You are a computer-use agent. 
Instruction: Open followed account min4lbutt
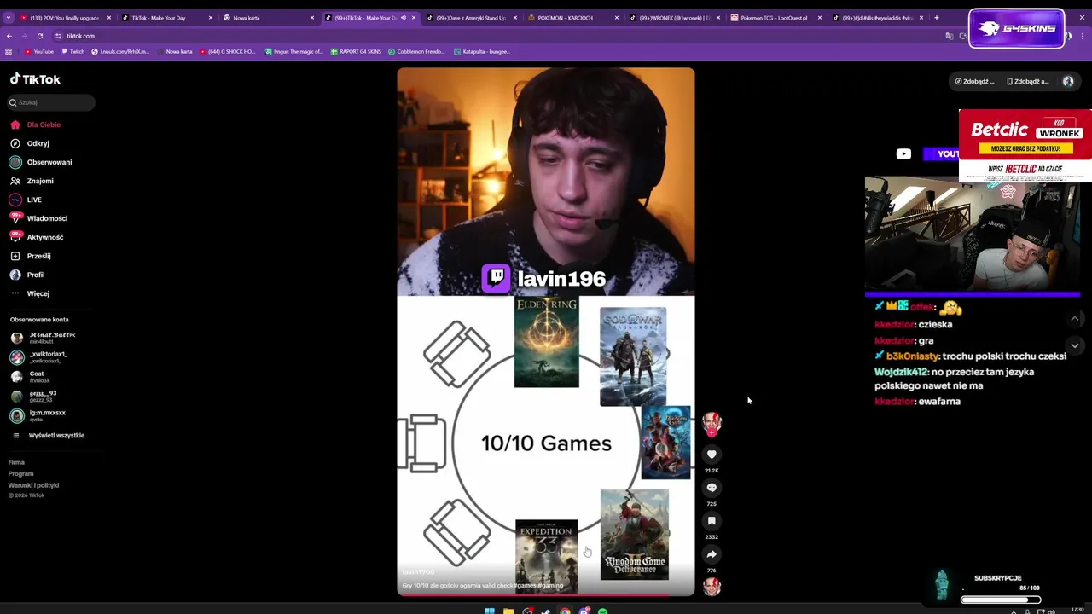coord(43,338)
